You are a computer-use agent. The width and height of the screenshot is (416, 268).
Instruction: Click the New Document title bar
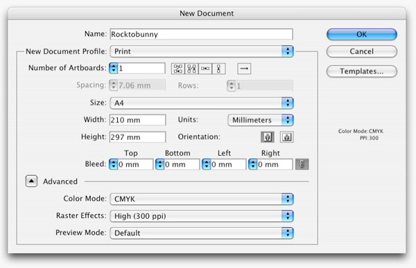coord(207,13)
